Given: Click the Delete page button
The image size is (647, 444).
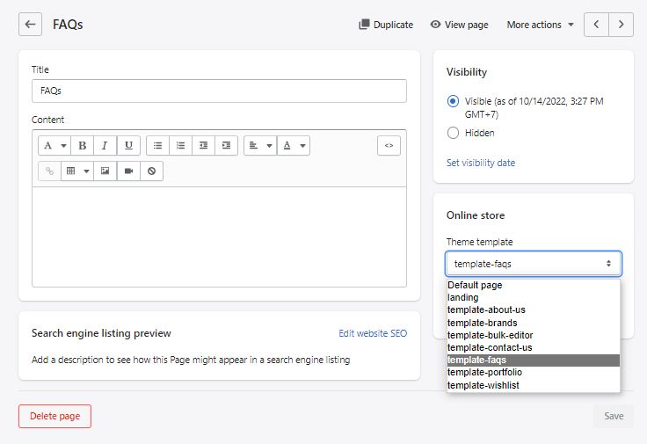Looking at the screenshot, I should coord(55,416).
